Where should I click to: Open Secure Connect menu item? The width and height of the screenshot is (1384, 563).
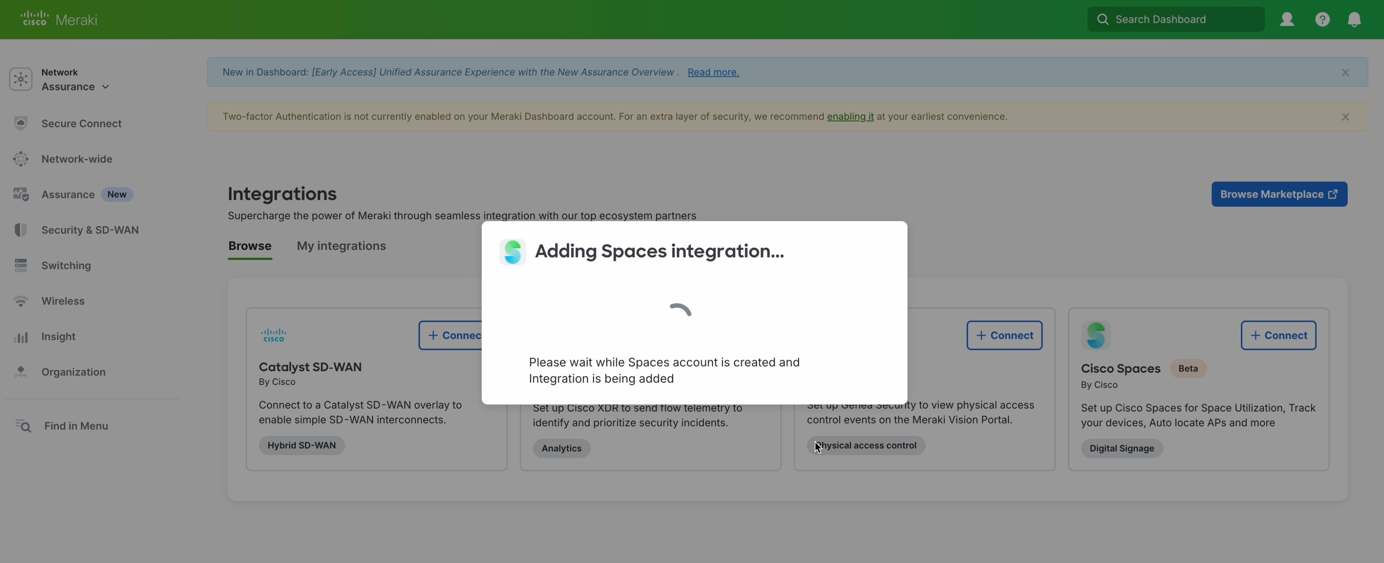pyautogui.click(x=82, y=123)
